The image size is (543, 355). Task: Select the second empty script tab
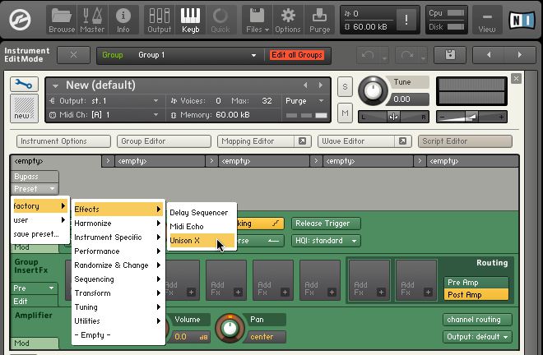(x=160, y=161)
